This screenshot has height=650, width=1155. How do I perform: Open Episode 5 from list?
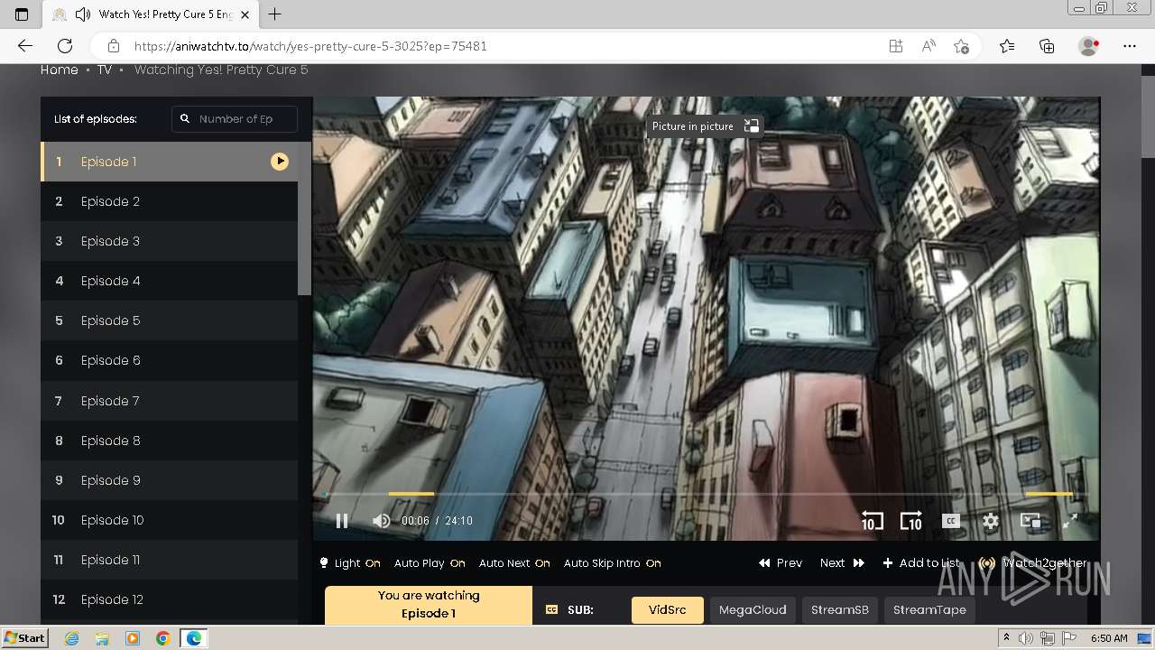coord(170,320)
